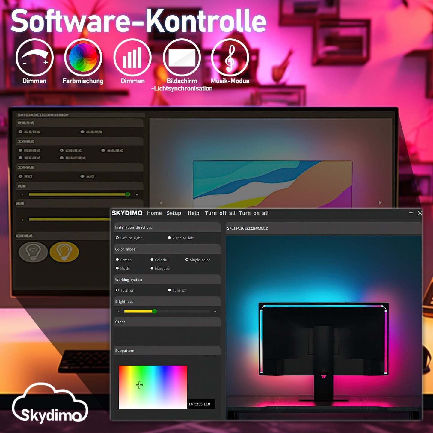Select Right to left installation direction
Viewport: 433px width, 433px height.
tap(169, 238)
